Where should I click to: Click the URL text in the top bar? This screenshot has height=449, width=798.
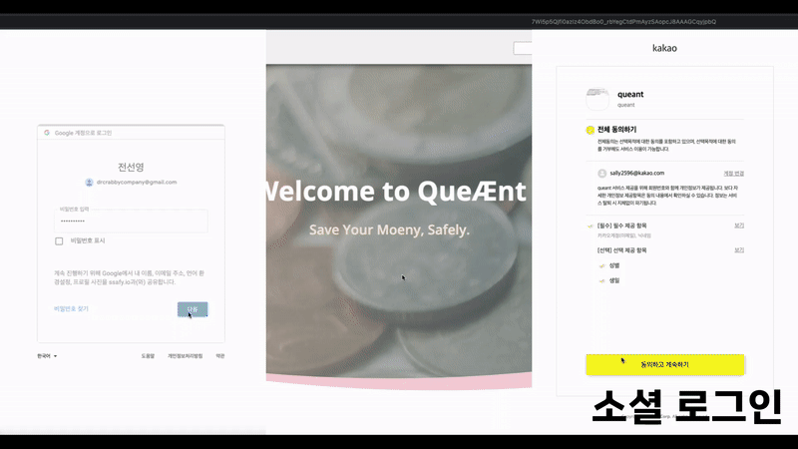[x=623, y=22]
